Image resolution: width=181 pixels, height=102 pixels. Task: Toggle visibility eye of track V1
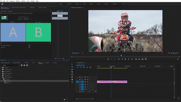[88, 82]
